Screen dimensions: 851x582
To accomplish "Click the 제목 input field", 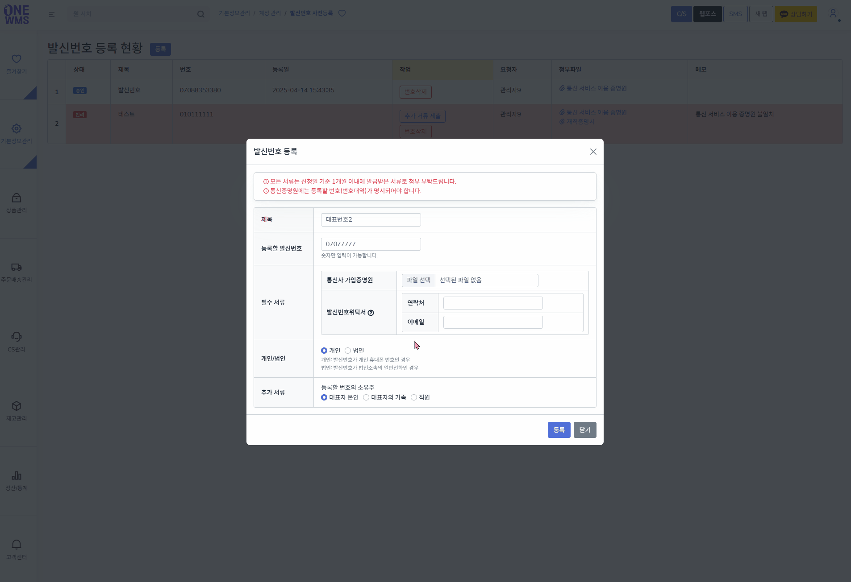I will click(371, 220).
